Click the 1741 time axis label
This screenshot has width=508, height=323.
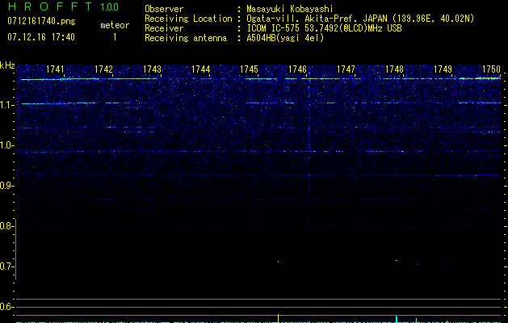click(x=55, y=69)
